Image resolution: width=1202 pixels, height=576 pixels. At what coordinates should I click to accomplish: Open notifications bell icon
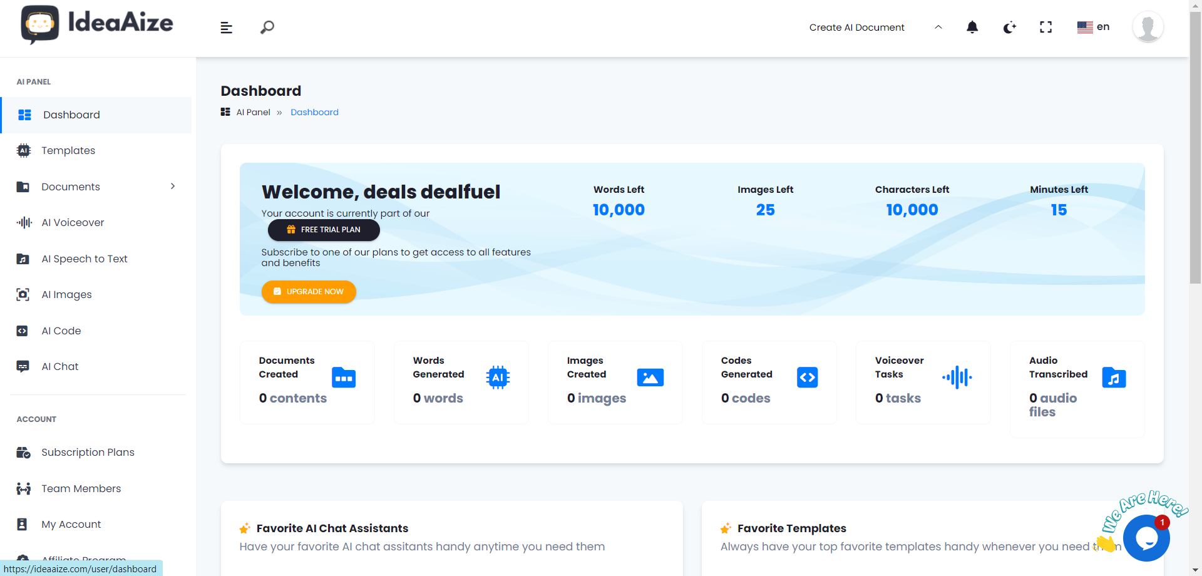(972, 27)
